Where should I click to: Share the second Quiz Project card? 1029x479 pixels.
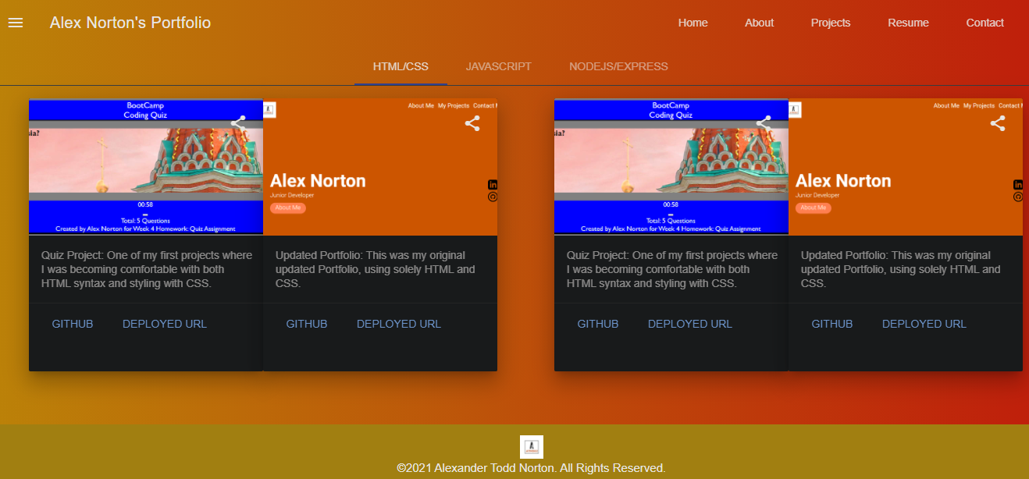764,122
